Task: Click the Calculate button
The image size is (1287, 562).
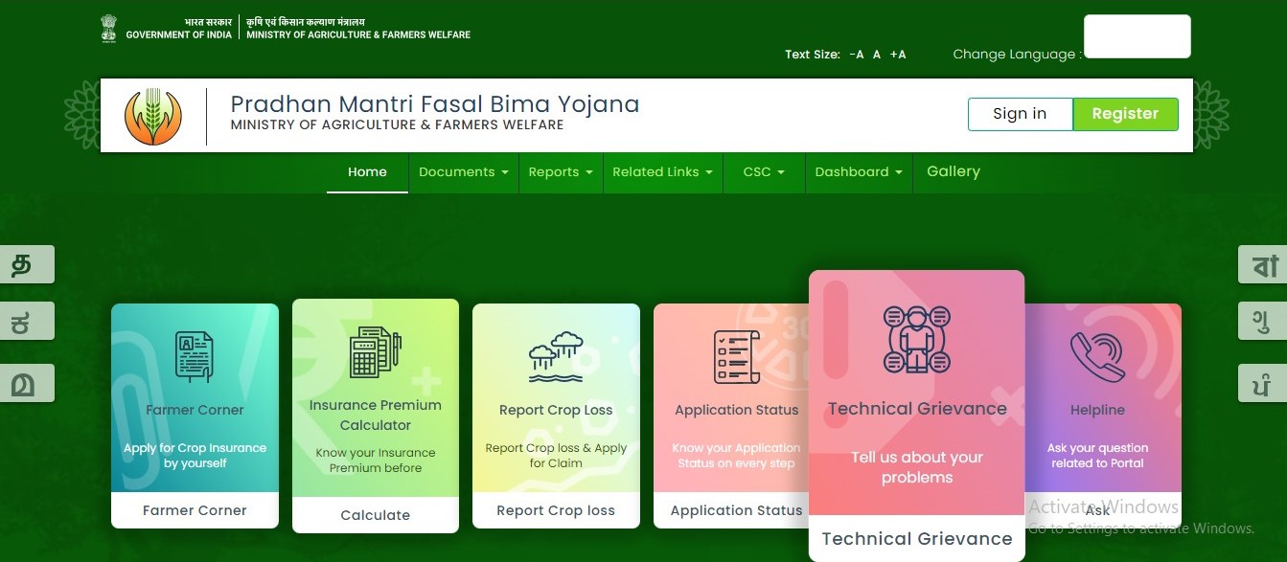Action: click(x=376, y=515)
